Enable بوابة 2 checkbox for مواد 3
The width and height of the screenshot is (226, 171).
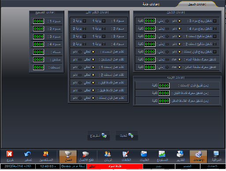(x=84, y=36)
